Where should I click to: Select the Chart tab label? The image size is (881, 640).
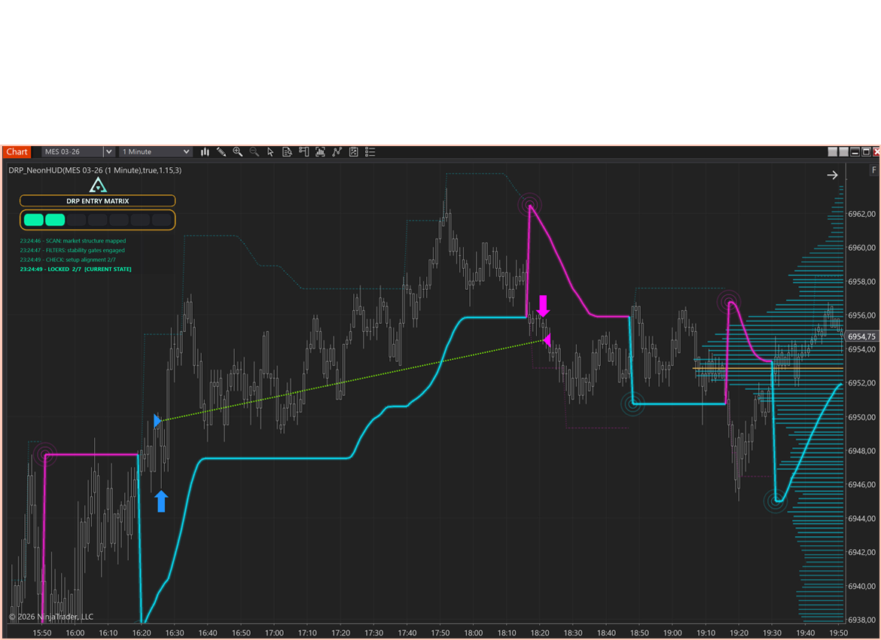17,152
